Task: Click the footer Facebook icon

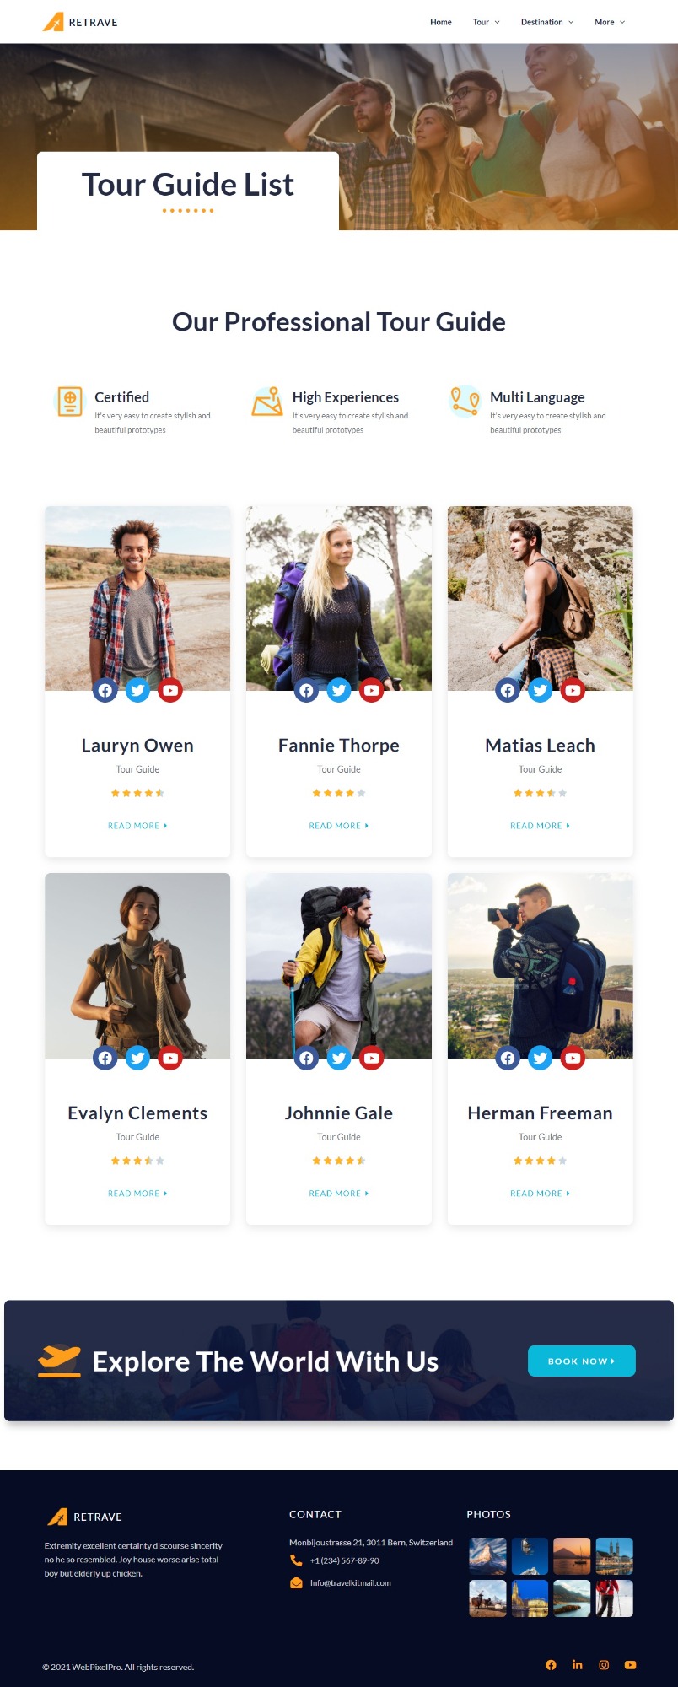Action: click(551, 1664)
